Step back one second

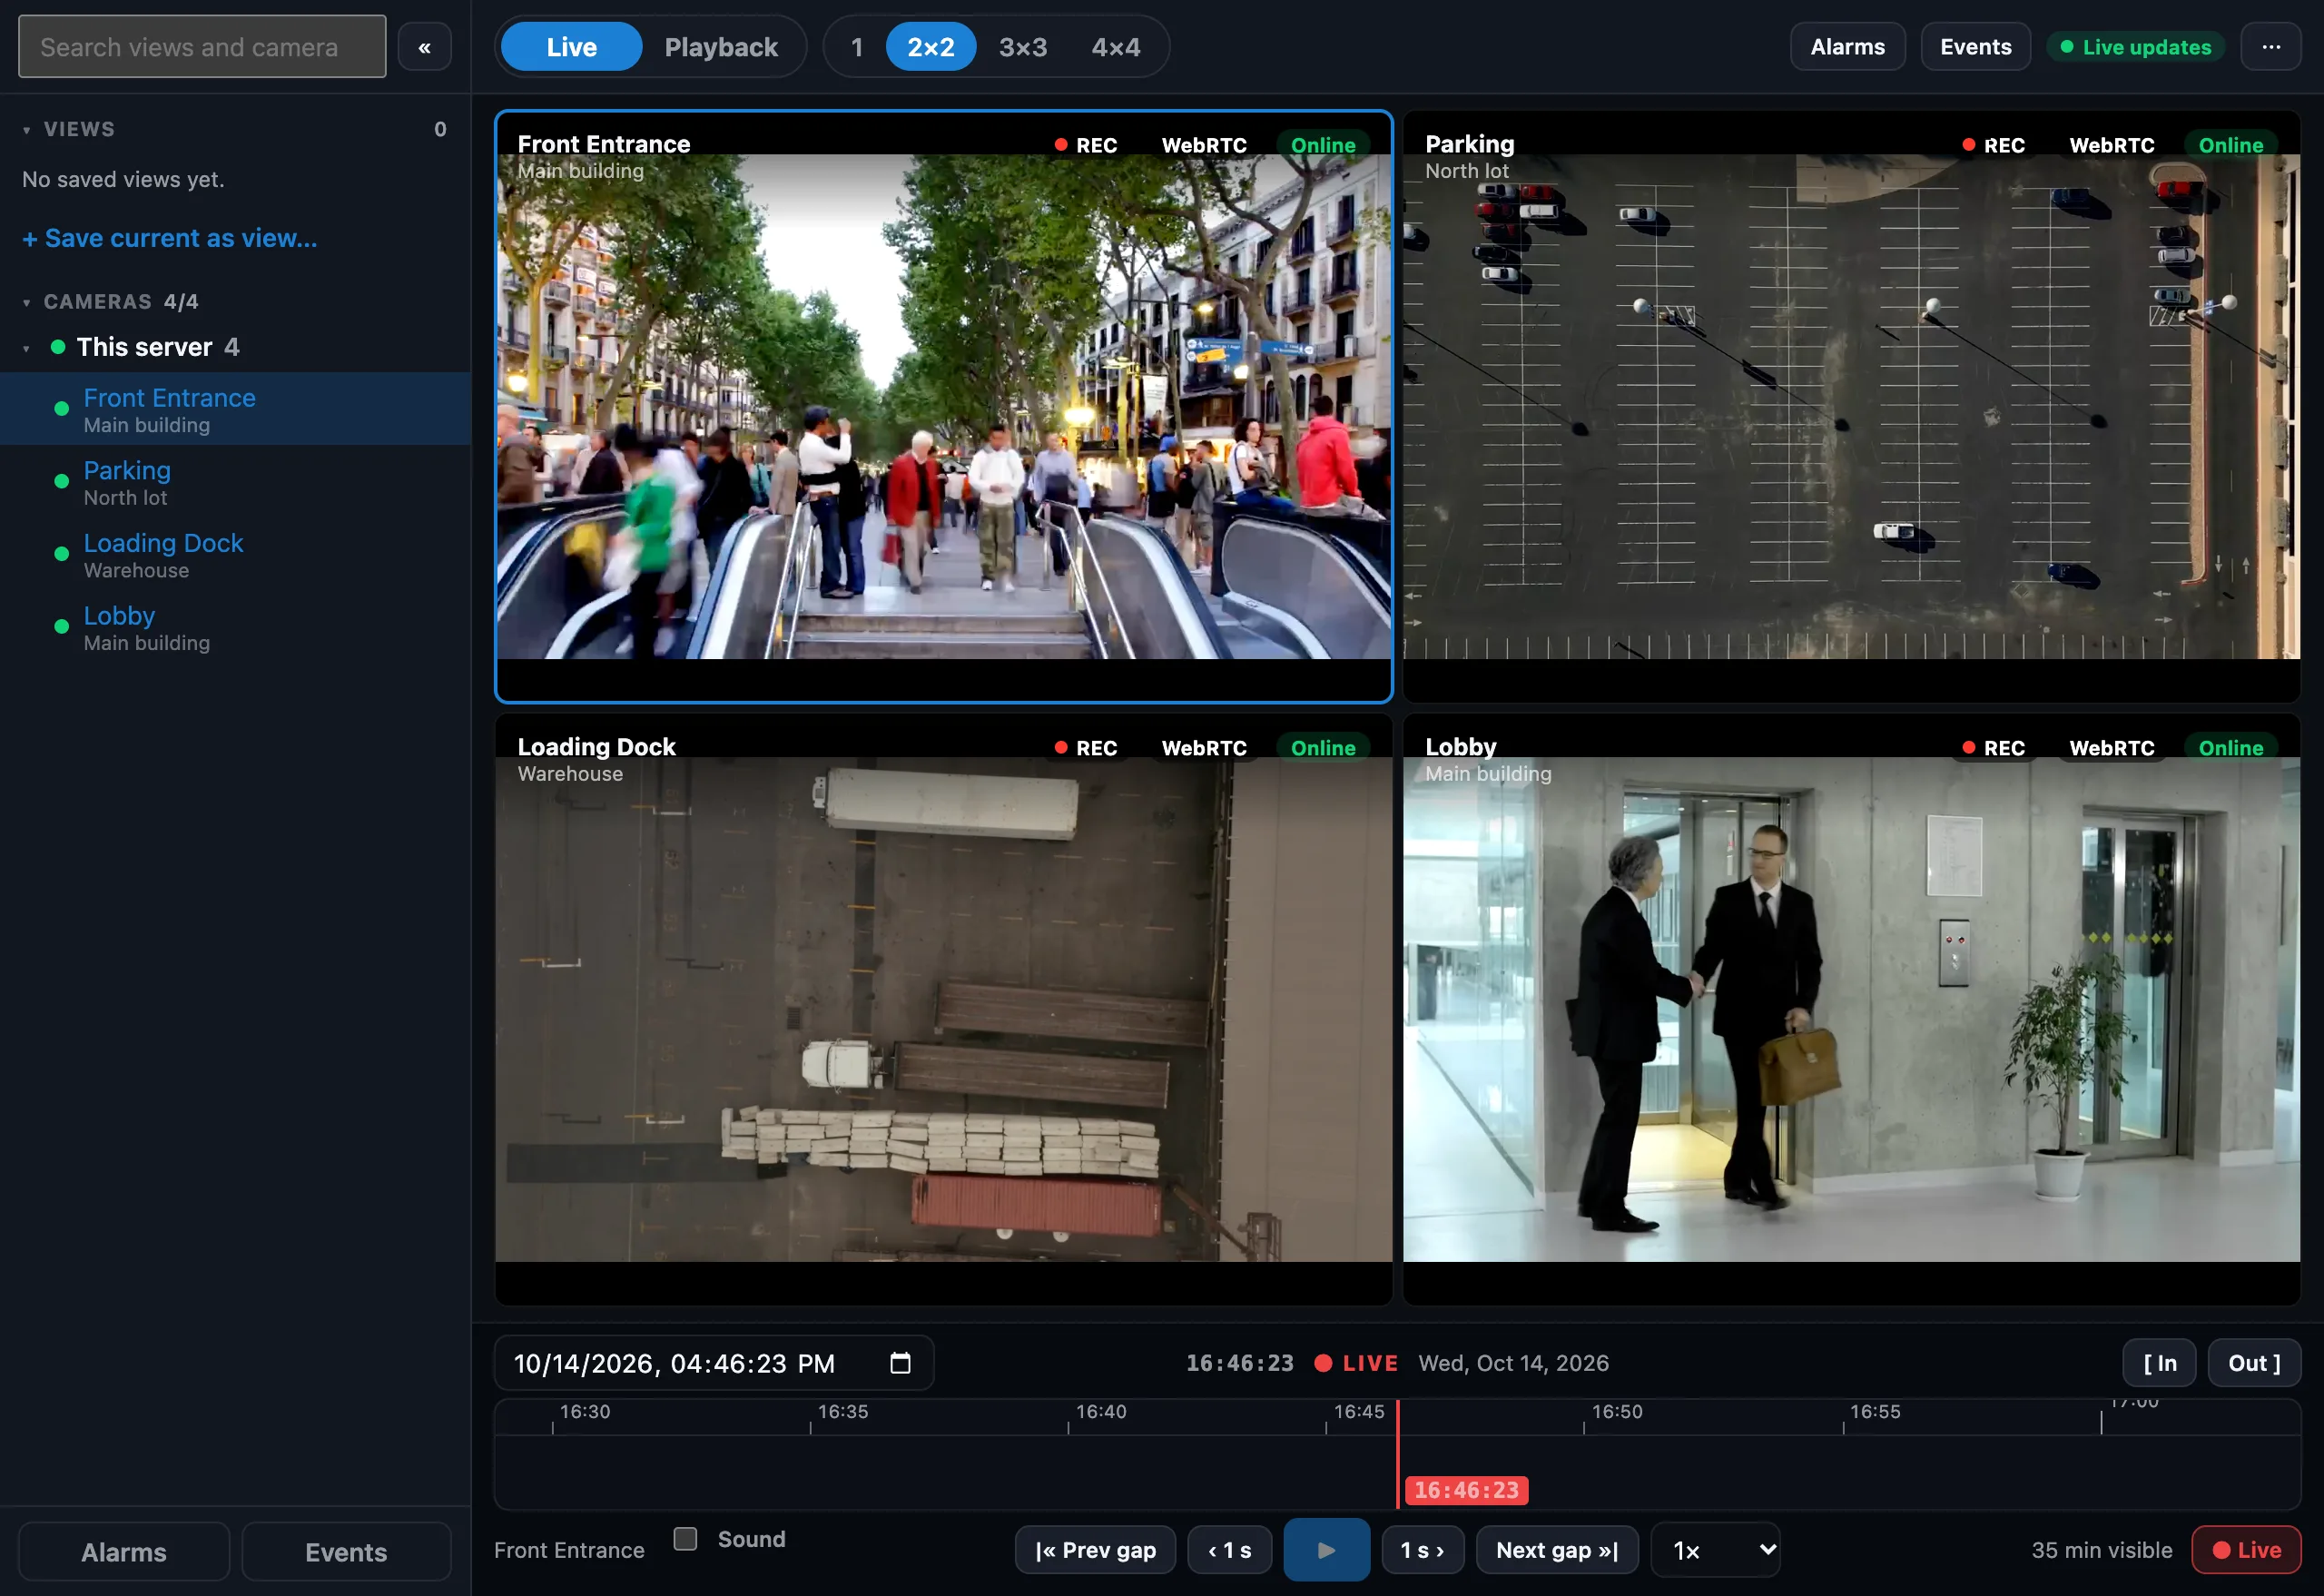[1229, 1550]
